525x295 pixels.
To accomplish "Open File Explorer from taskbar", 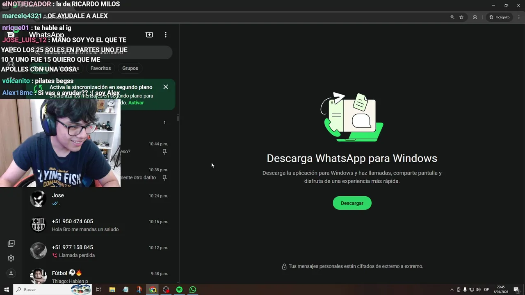I will pyautogui.click(x=112, y=290).
